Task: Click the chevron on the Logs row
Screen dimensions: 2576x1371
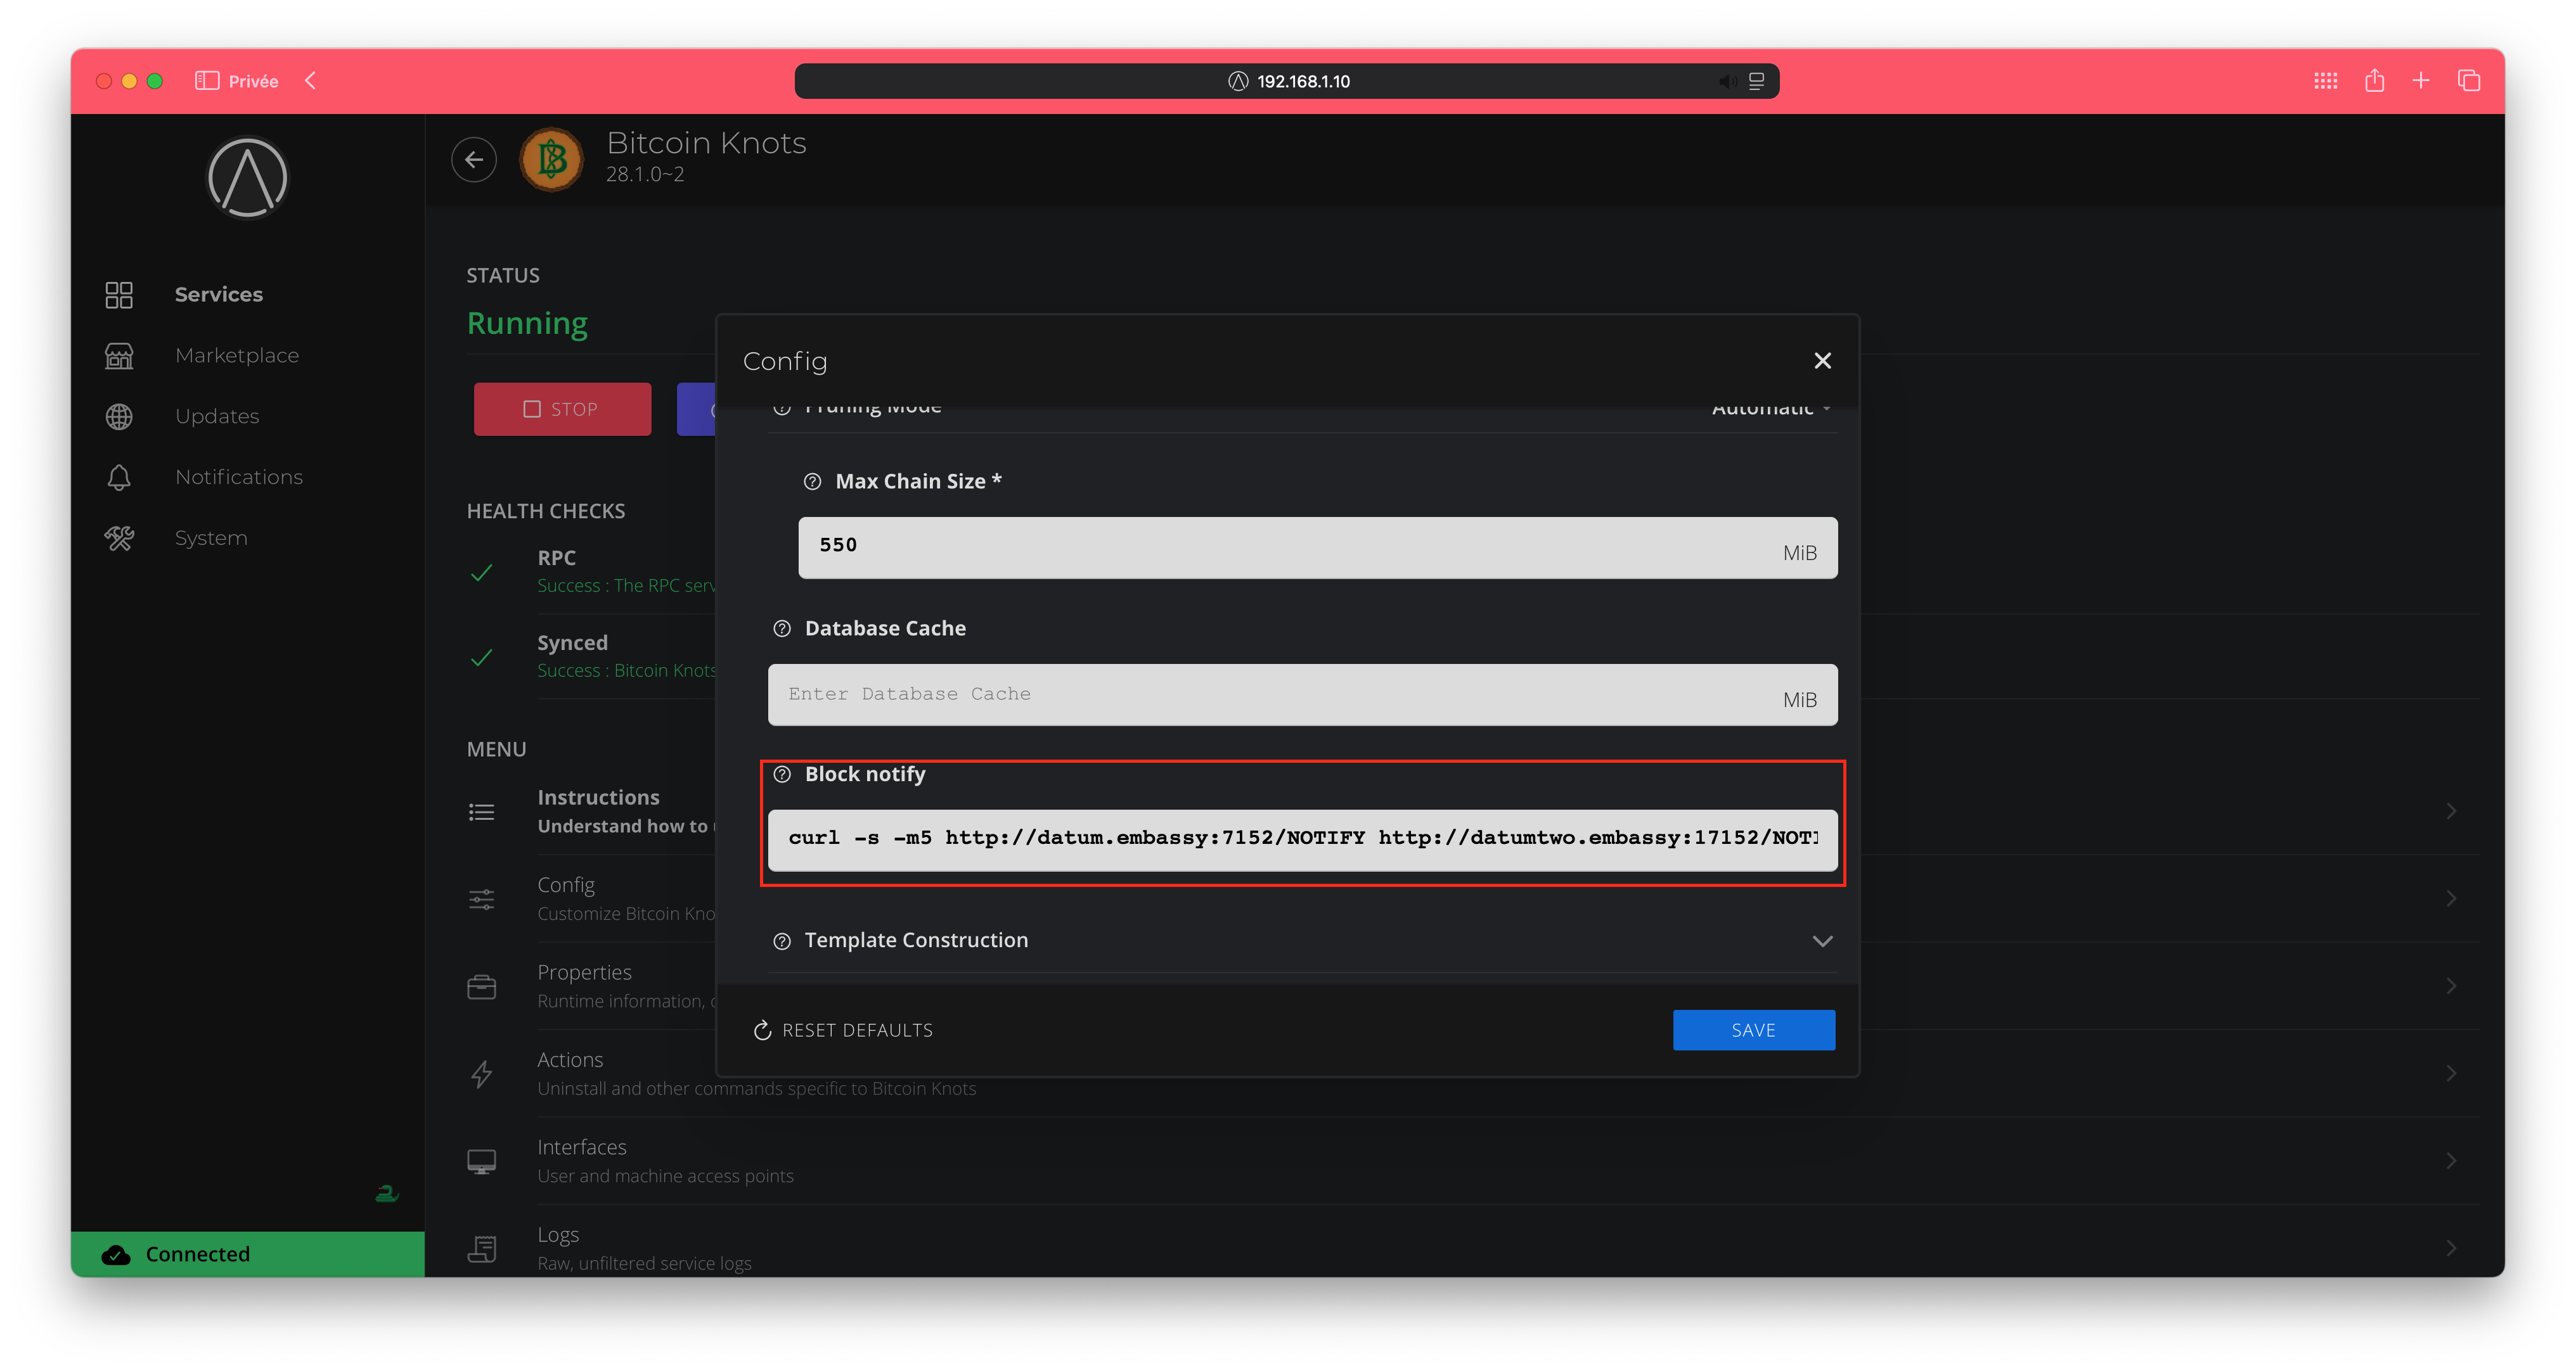Action: (x=2450, y=1247)
